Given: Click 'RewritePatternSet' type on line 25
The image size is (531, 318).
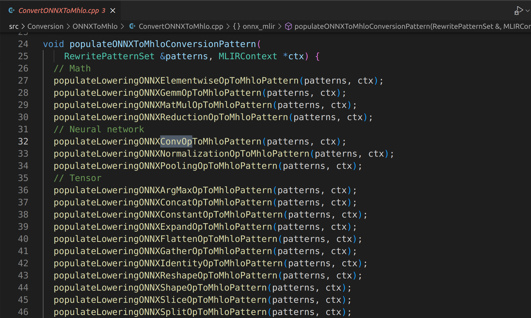Looking at the screenshot, I should (109, 56).
